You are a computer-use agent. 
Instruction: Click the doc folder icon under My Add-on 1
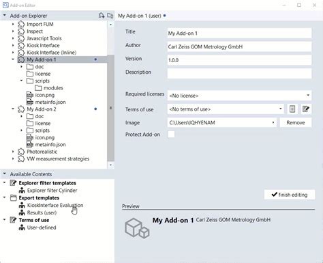pos(30,67)
